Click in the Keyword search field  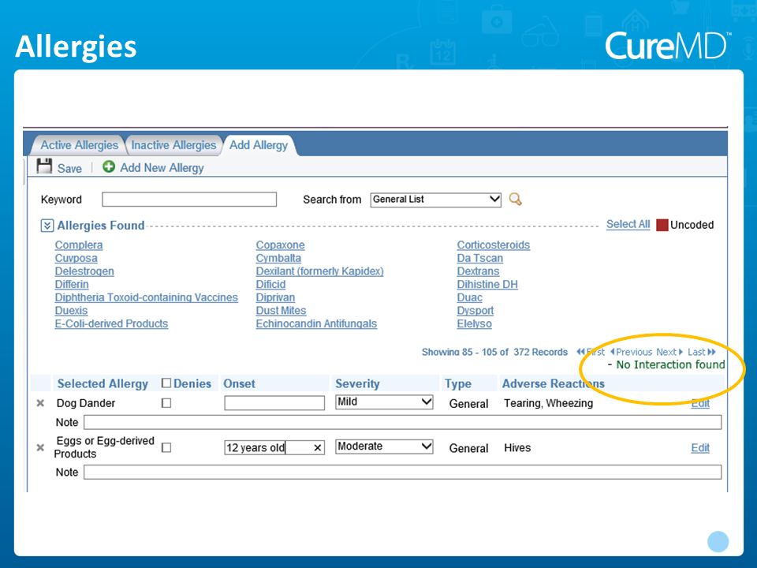pos(189,200)
